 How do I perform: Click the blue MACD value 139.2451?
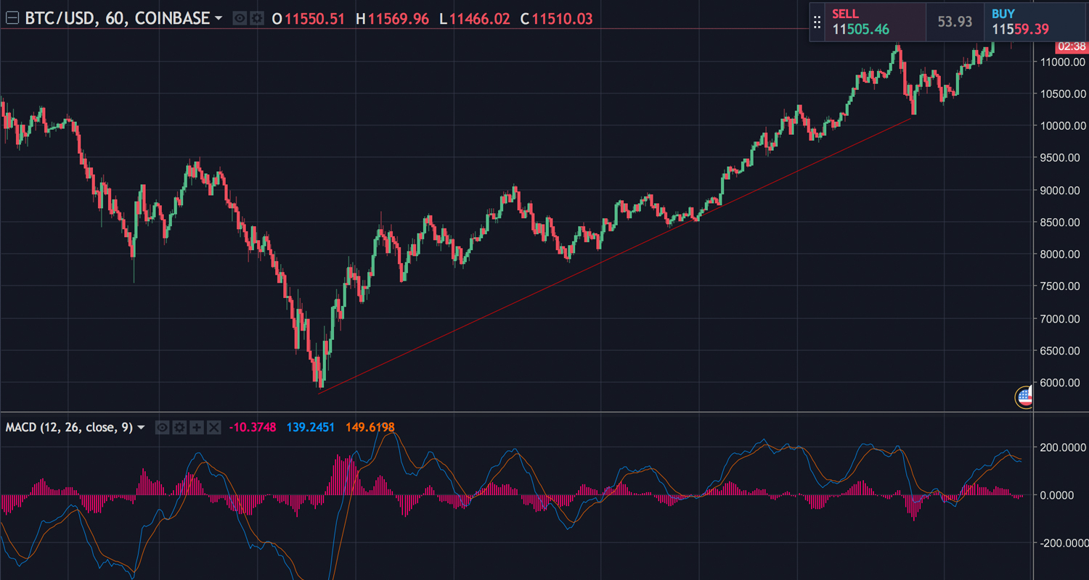[311, 428]
